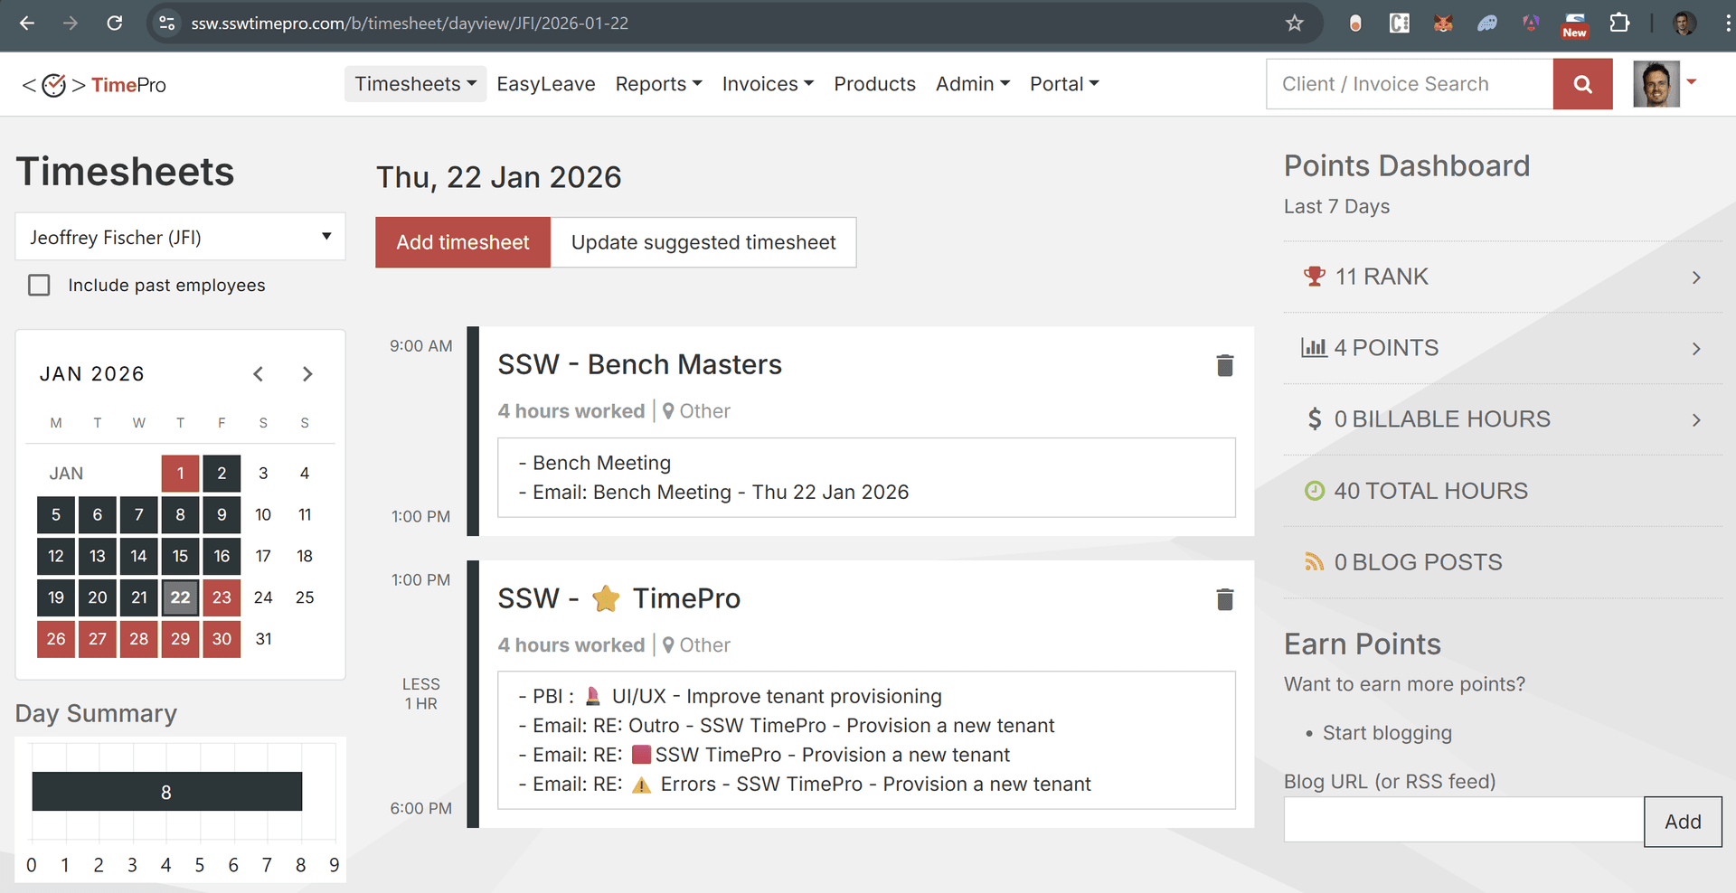Open the Portal dropdown menu

[x=1064, y=84]
